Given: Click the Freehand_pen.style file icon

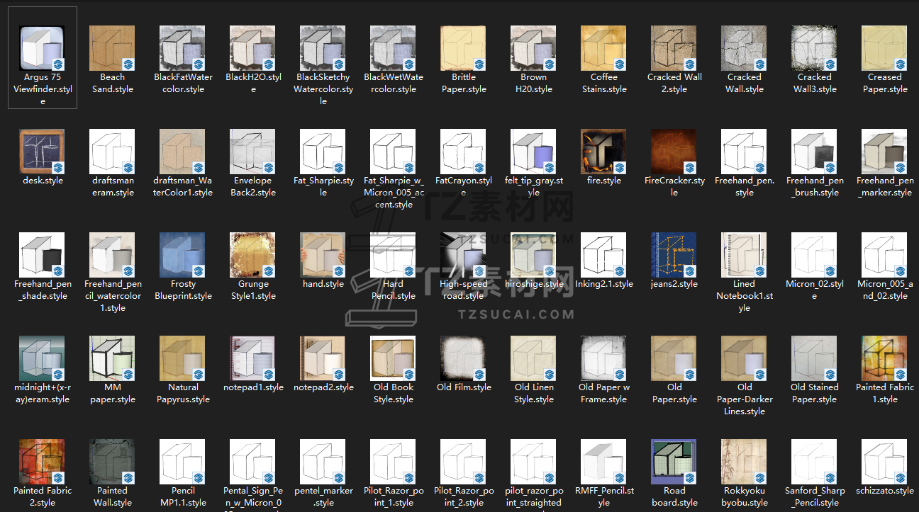Looking at the screenshot, I should [x=745, y=152].
